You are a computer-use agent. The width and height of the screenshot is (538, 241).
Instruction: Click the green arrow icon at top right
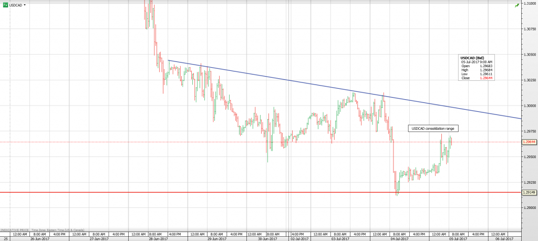[x=517, y=4]
